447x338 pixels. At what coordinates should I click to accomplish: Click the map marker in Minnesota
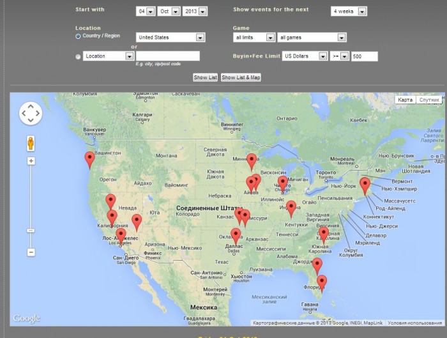click(x=252, y=162)
